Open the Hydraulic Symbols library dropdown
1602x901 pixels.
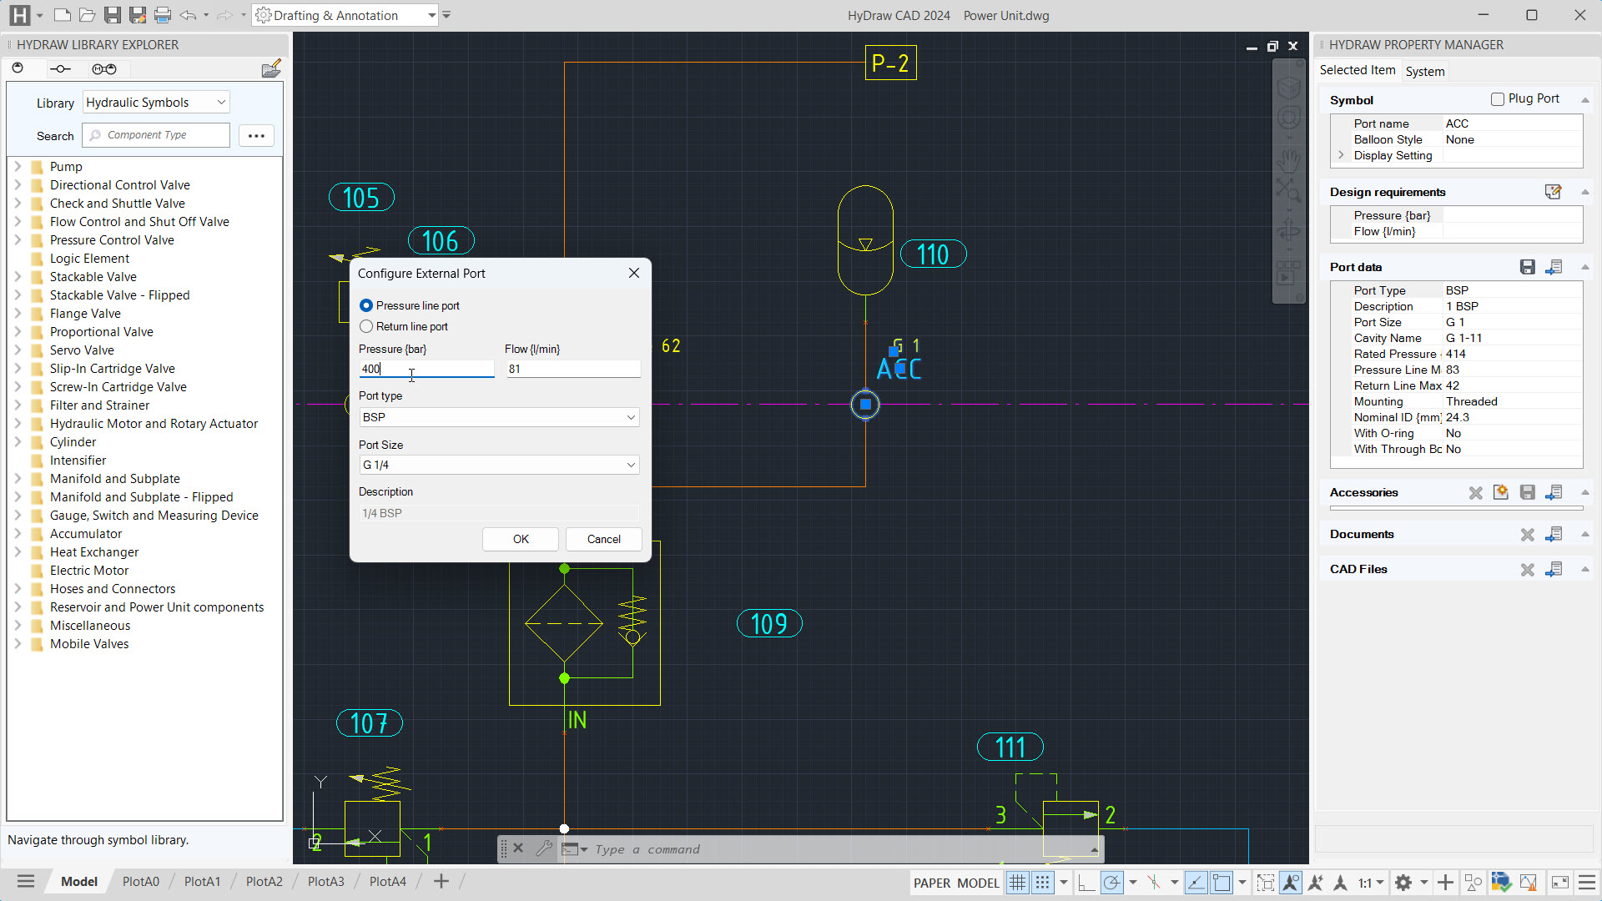coord(156,103)
